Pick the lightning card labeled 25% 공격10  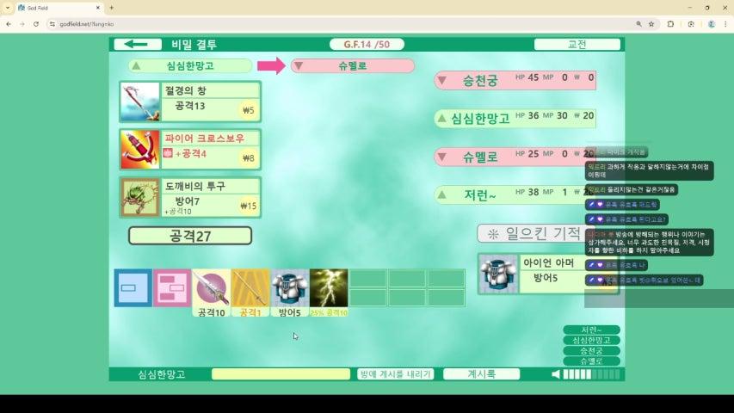coord(329,293)
